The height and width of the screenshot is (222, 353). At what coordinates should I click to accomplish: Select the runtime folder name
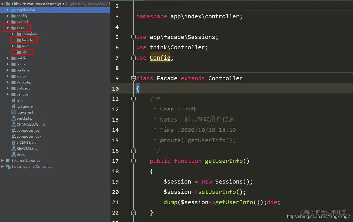coord(23,70)
